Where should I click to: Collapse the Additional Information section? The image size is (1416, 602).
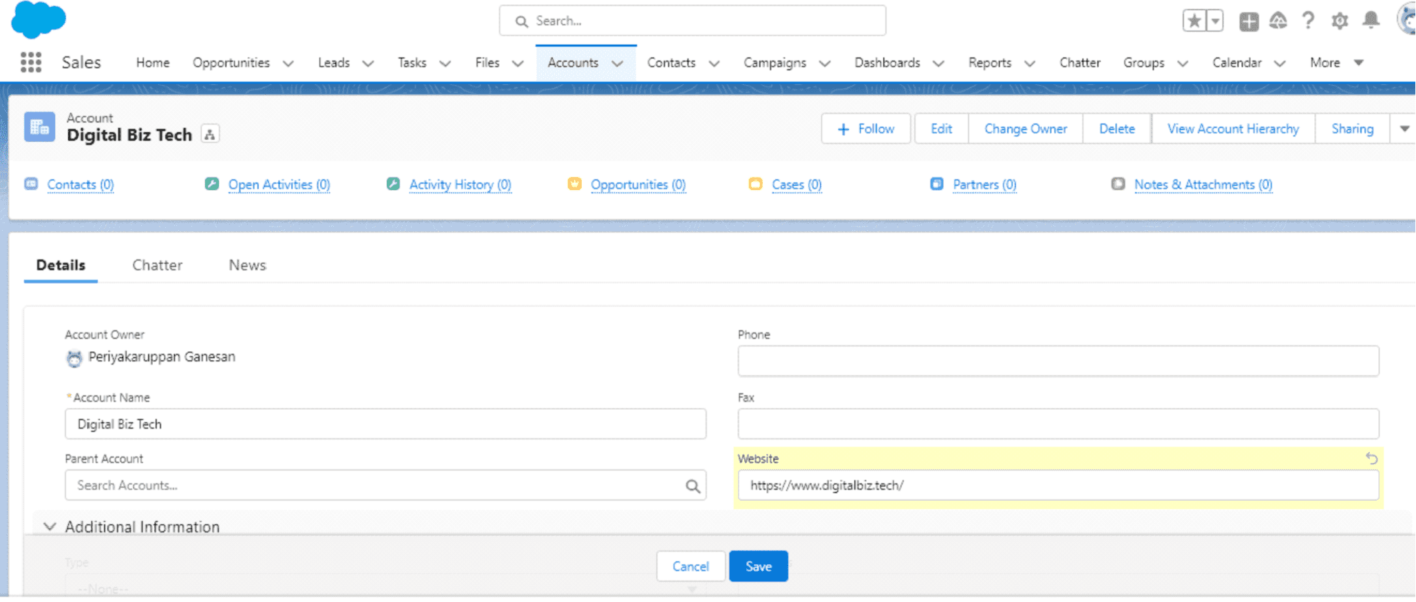50,527
